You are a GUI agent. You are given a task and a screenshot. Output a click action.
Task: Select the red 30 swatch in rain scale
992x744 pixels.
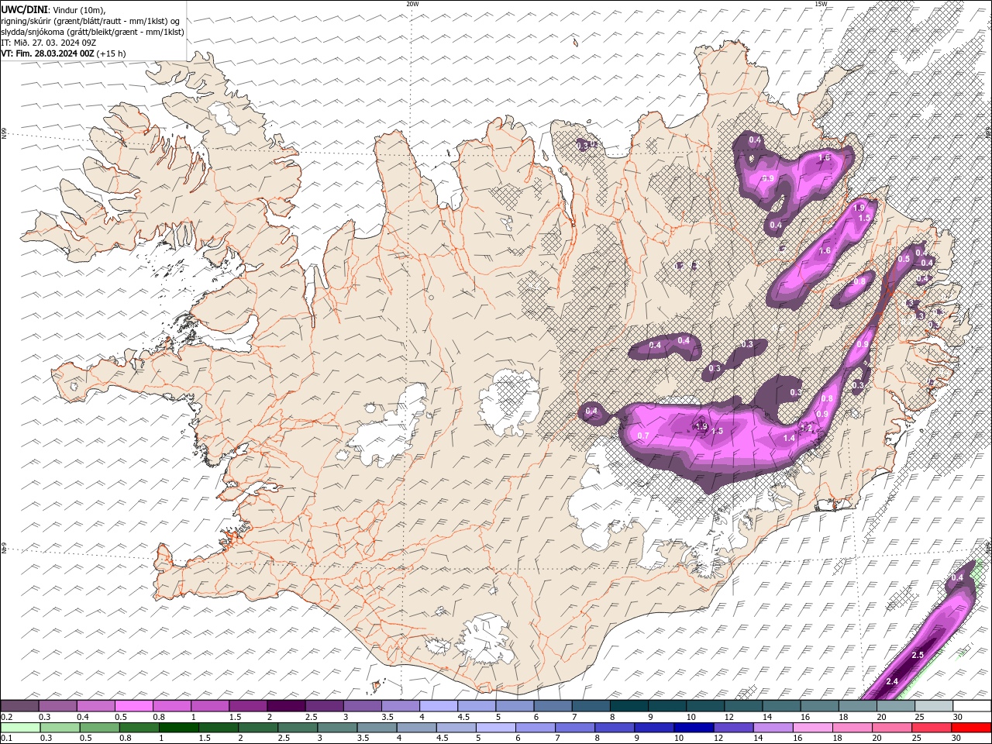tap(971, 728)
